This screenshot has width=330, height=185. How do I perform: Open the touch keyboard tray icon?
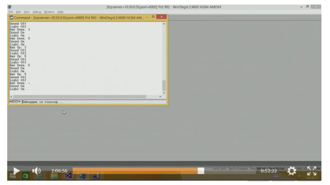276,176
